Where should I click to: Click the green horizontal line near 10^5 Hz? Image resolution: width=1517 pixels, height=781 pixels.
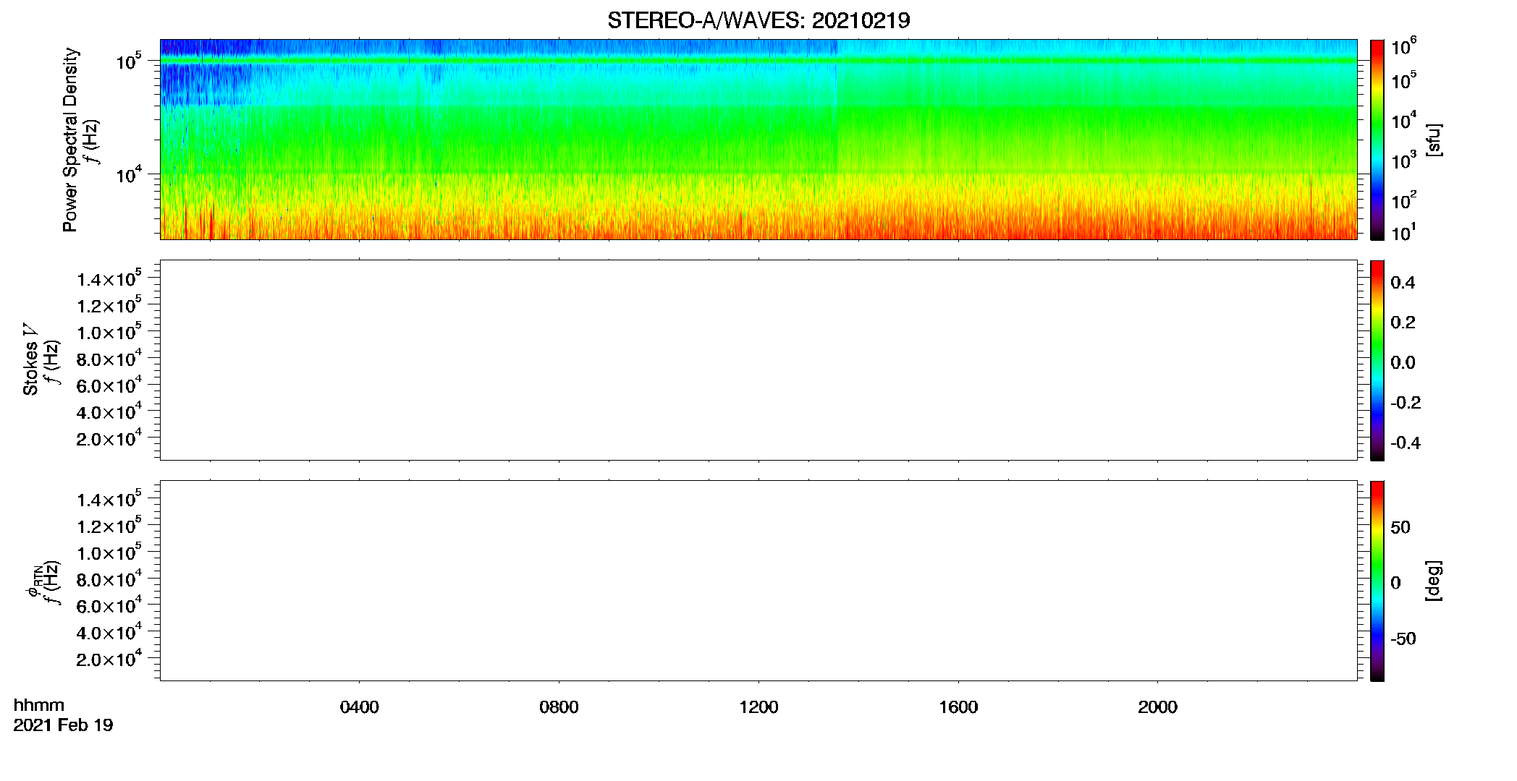(758, 61)
